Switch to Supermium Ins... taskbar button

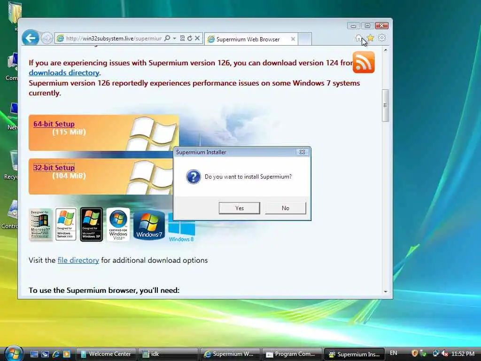(x=354, y=354)
